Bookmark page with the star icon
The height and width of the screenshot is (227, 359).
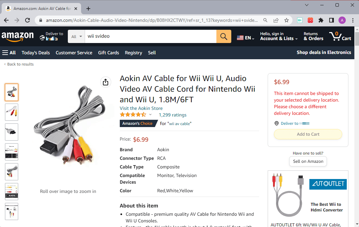287,20
